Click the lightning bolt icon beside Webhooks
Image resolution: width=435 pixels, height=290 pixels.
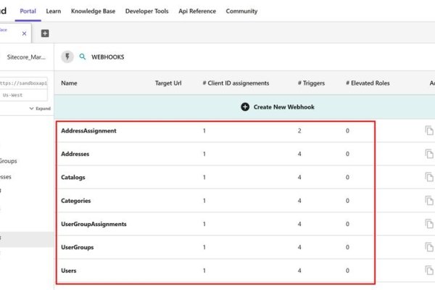pos(67,57)
